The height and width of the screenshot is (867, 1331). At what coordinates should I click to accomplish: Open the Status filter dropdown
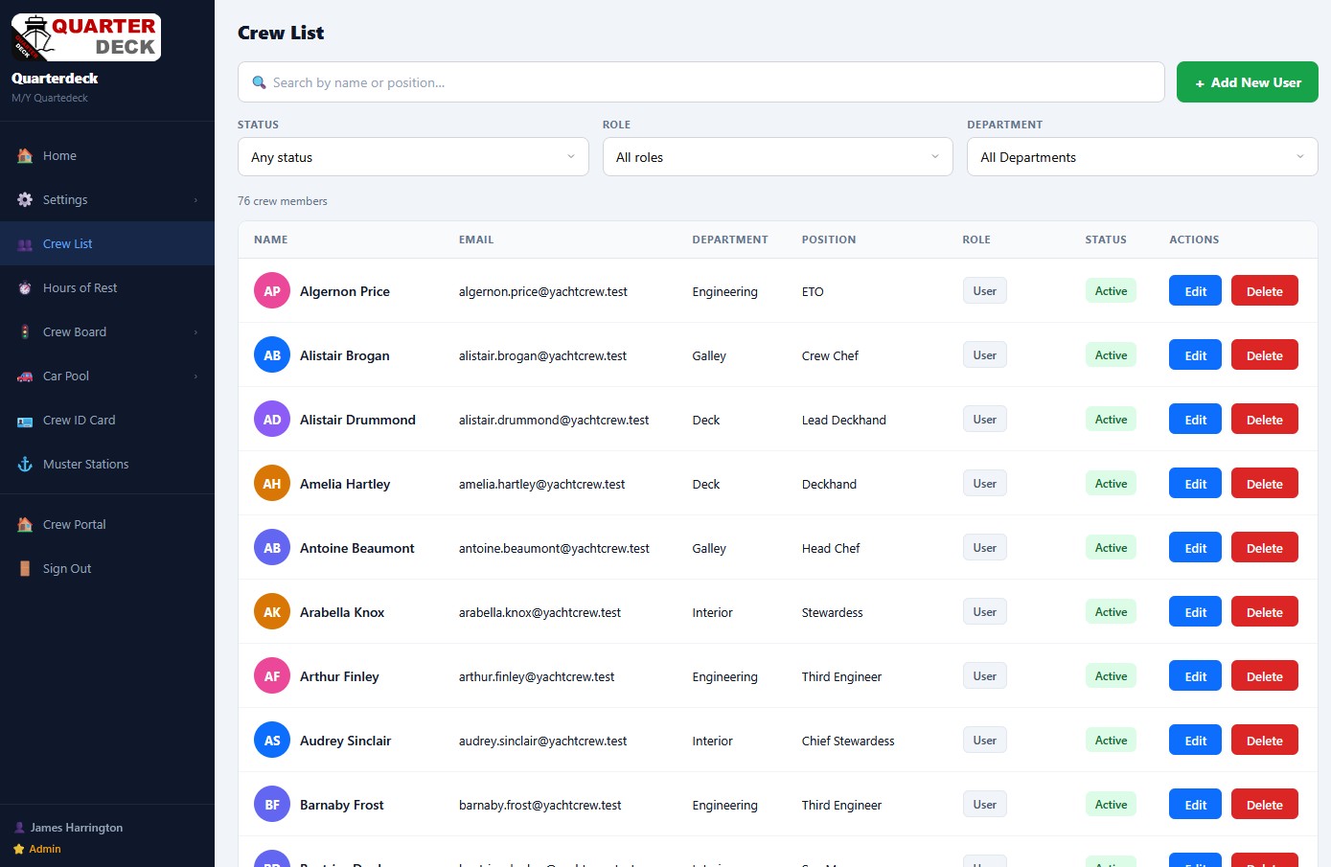(x=413, y=157)
